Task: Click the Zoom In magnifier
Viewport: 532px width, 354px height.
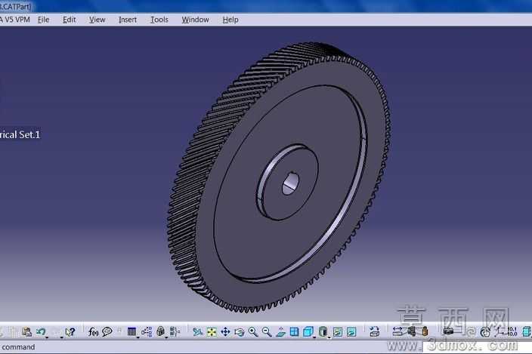Action: (x=252, y=332)
